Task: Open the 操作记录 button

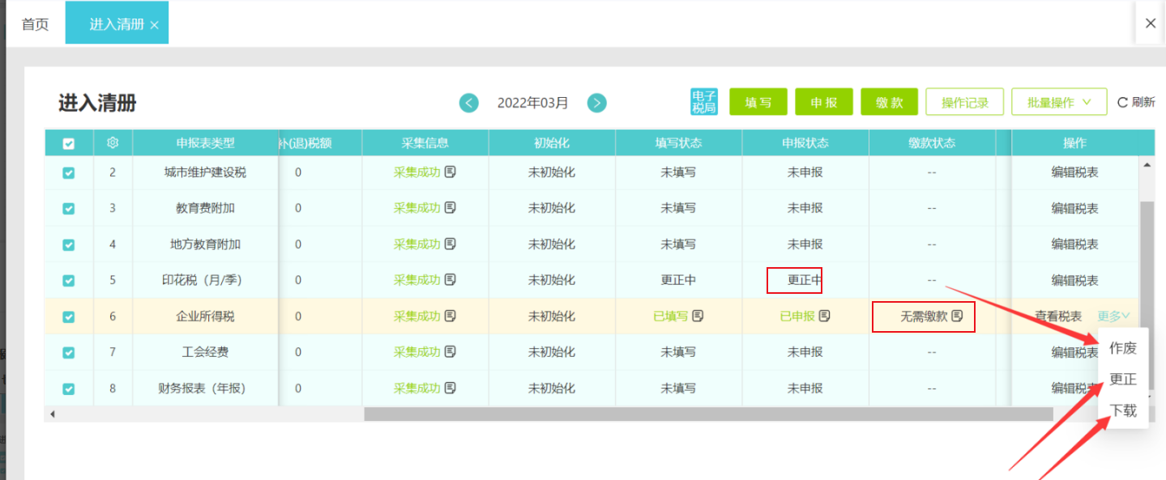Action: click(x=965, y=102)
